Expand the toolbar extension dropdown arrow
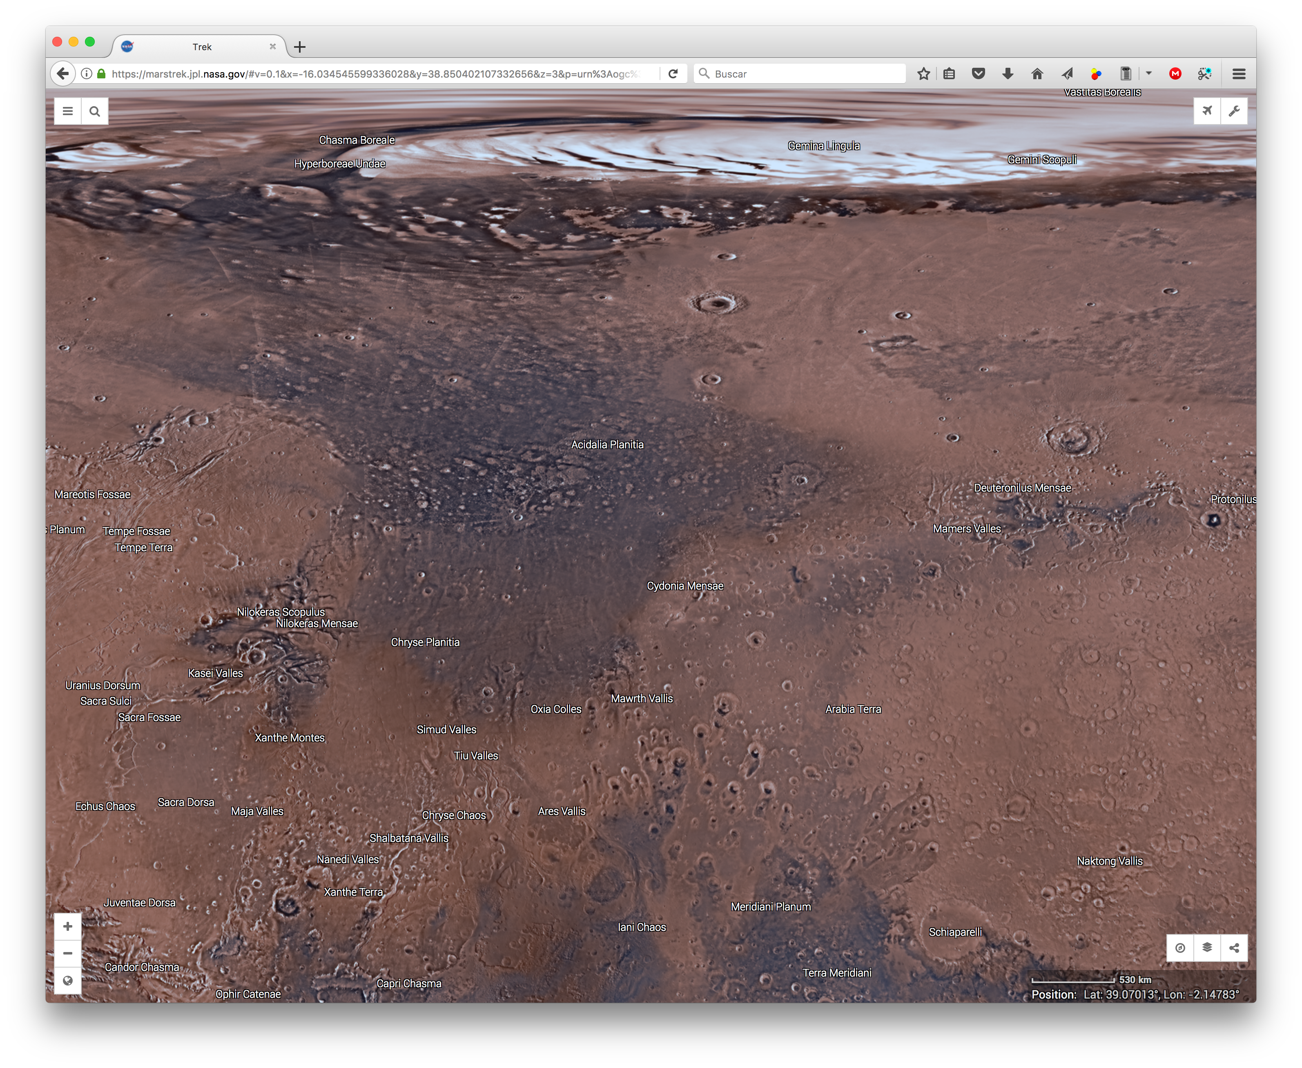 tap(1148, 73)
